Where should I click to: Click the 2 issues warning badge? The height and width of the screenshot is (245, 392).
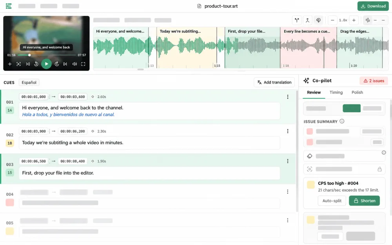coord(374,81)
